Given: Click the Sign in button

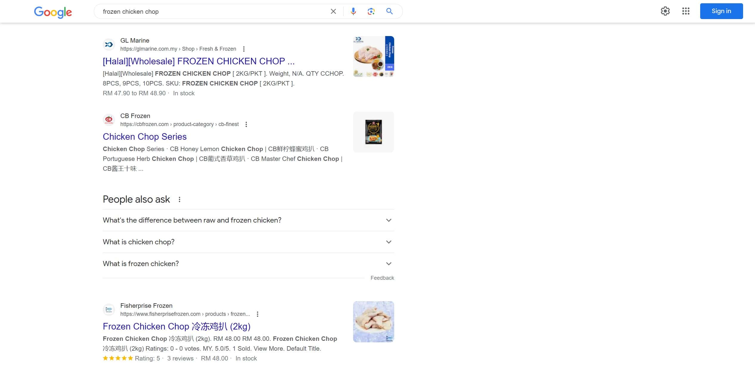Looking at the screenshot, I should (721, 11).
